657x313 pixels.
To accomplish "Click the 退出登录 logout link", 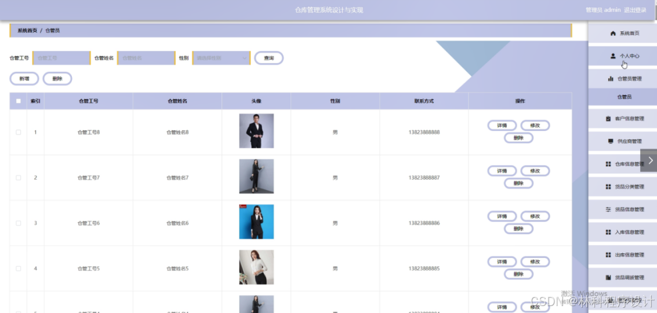I will [635, 10].
